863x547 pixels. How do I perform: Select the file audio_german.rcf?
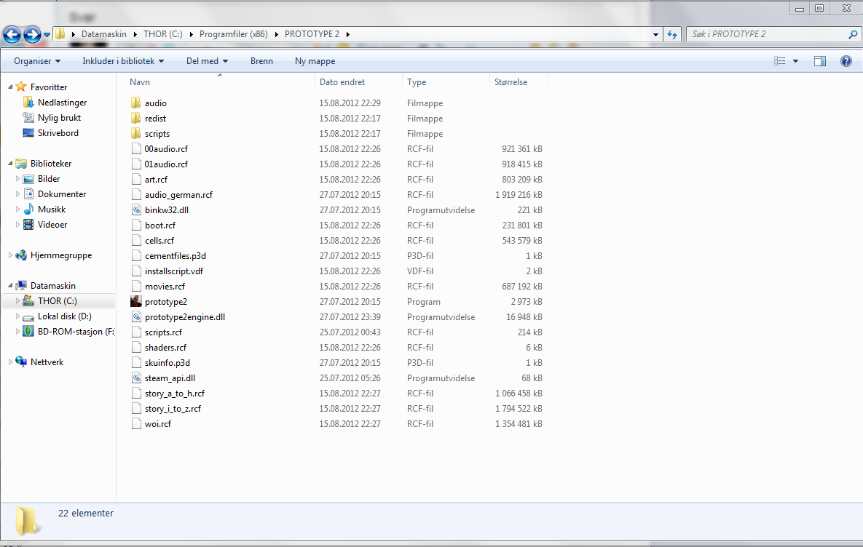tap(178, 195)
